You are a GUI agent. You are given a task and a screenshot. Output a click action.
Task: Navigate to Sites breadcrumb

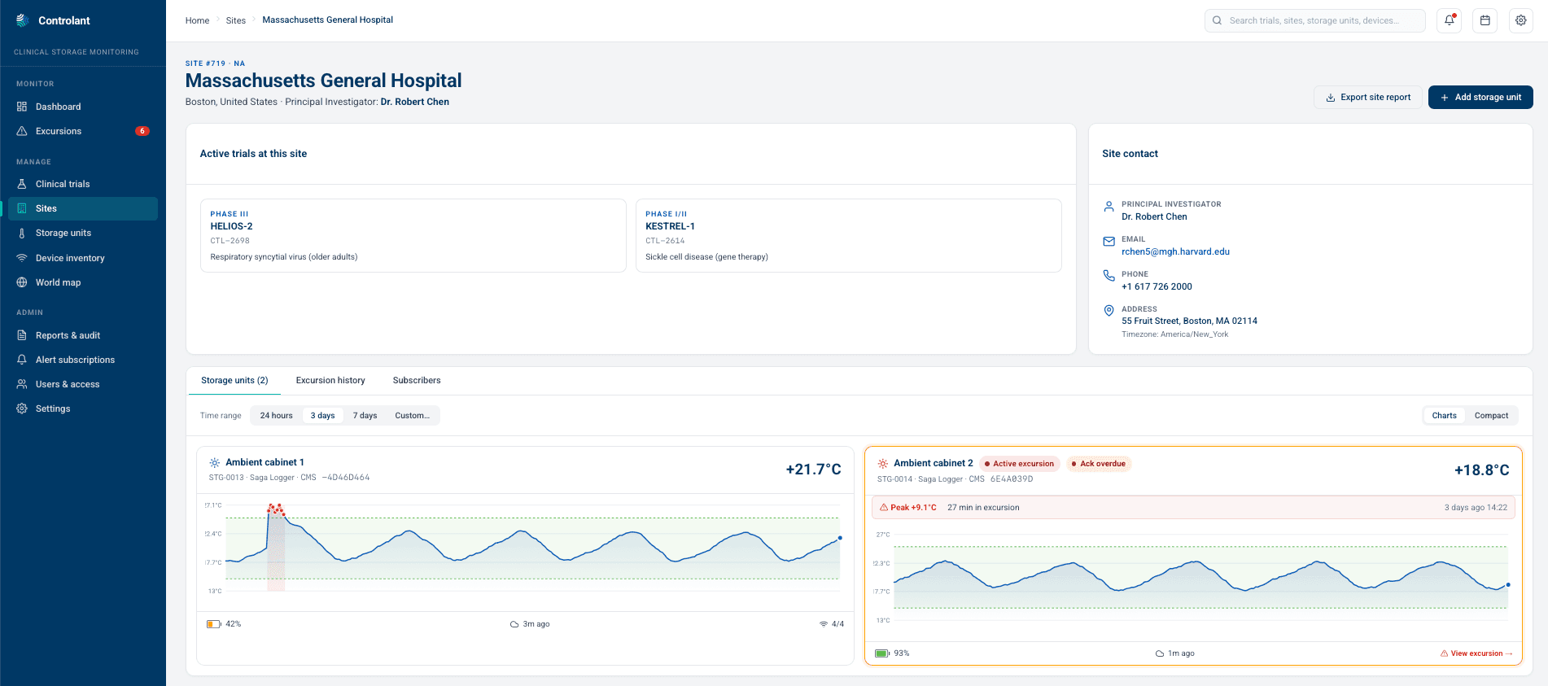[236, 20]
